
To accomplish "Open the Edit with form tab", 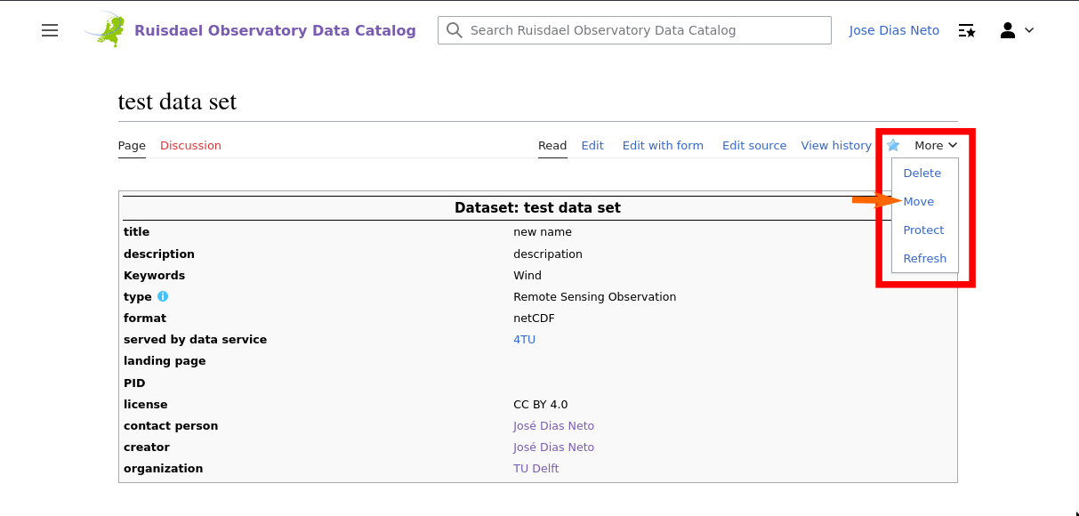I will tap(663, 146).
